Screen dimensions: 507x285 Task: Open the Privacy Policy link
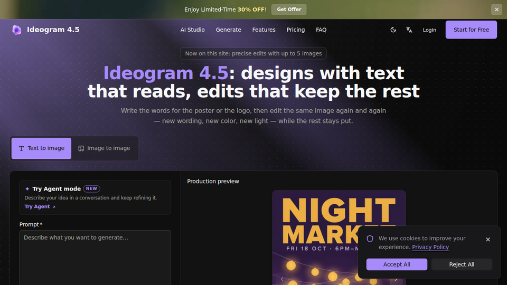point(430,247)
